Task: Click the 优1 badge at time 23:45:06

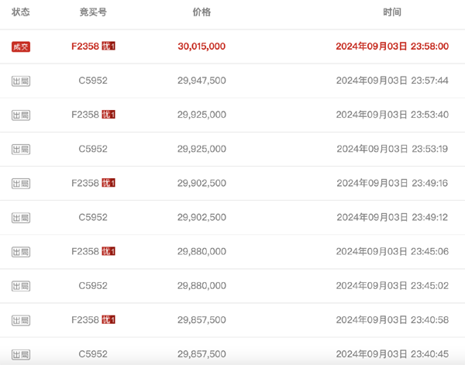Action: pyautogui.click(x=108, y=251)
